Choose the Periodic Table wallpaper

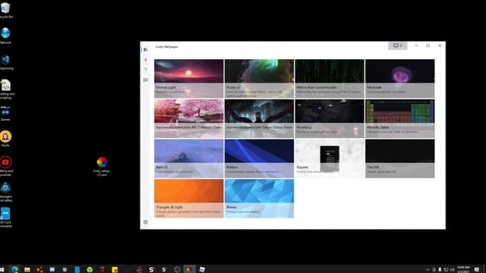click(x=400, y=118)
